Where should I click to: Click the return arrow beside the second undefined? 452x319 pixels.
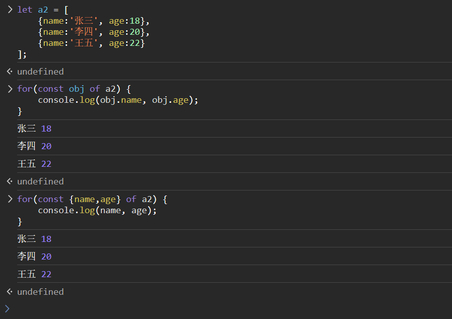pyautogui.click(x=9, y=181)
